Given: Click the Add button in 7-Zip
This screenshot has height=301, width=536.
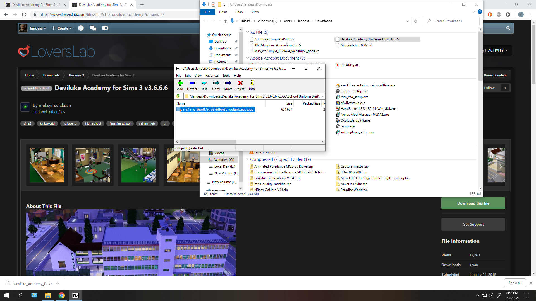Looking at the screenshot, I should [180, 85].
